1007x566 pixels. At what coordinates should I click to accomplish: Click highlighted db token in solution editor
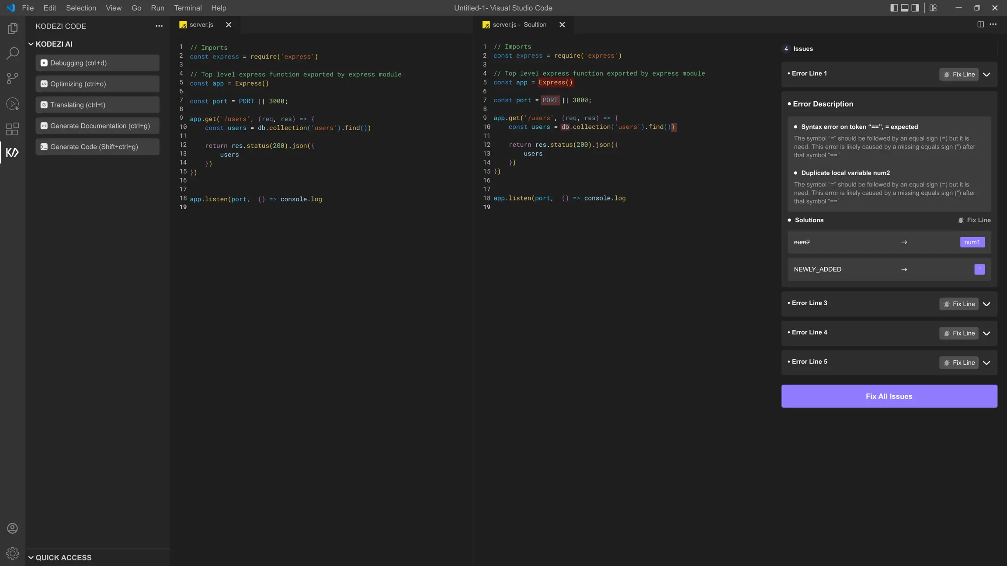[x=565, y=127]
